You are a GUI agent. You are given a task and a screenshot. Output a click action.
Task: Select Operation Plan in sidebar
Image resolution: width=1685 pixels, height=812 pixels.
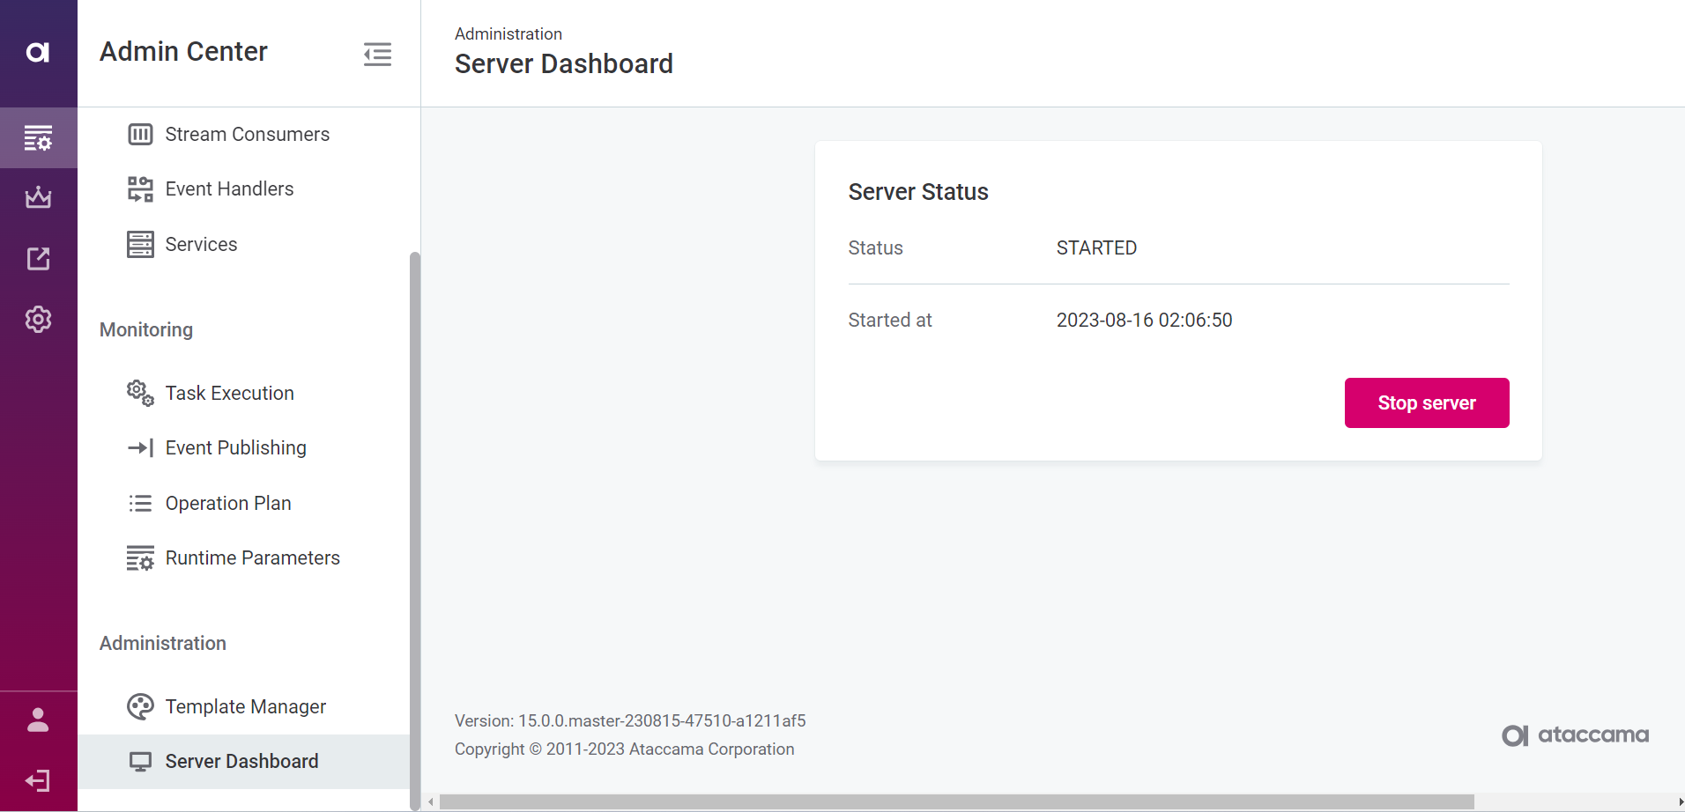click(x=227, y=503)
